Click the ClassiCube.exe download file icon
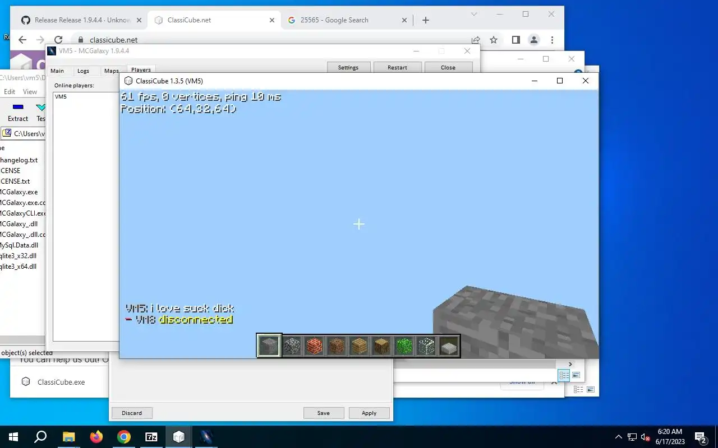Viewport: 718px width, 448px height. click(x=26, y=382)
